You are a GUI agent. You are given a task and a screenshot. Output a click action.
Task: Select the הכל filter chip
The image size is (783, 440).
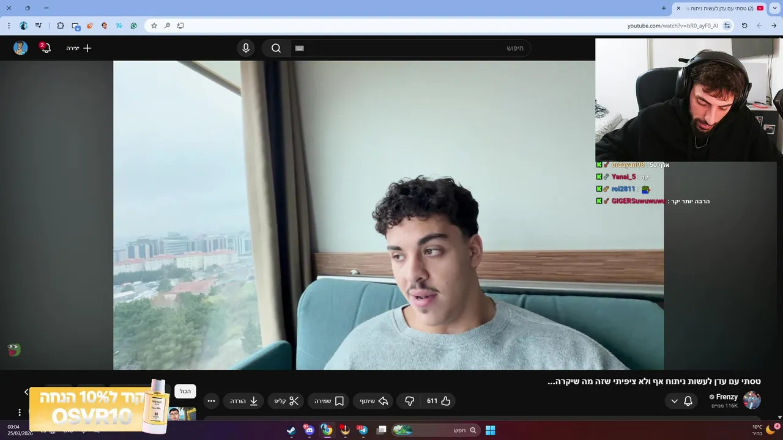pos(185,391)
